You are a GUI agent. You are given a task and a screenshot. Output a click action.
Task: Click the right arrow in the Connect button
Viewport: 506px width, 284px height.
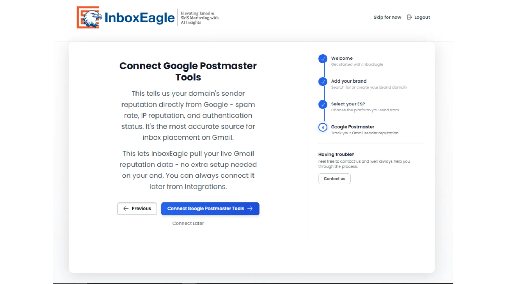[x=250, y=209]
